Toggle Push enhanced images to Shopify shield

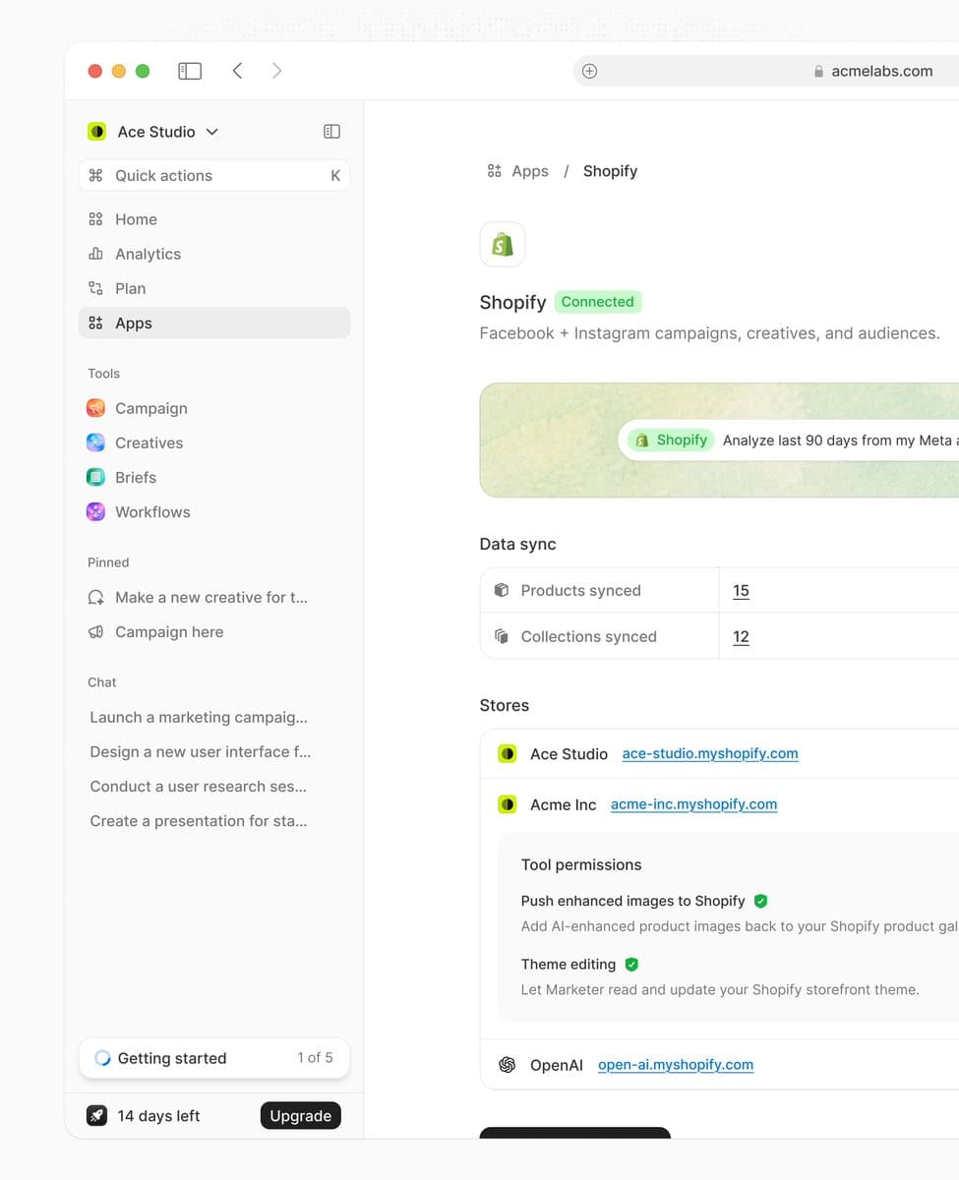click(x=761, y=901)
